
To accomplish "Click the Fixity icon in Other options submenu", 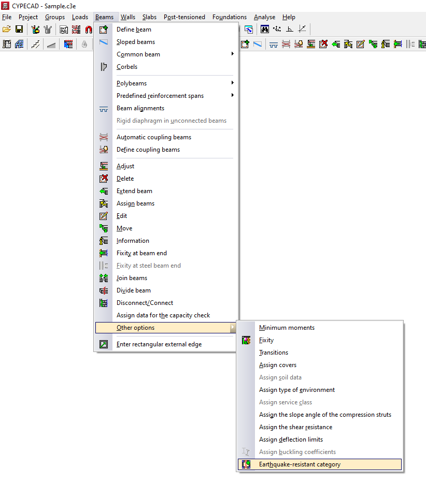I will pyautogui.click(x=246, y=340).
